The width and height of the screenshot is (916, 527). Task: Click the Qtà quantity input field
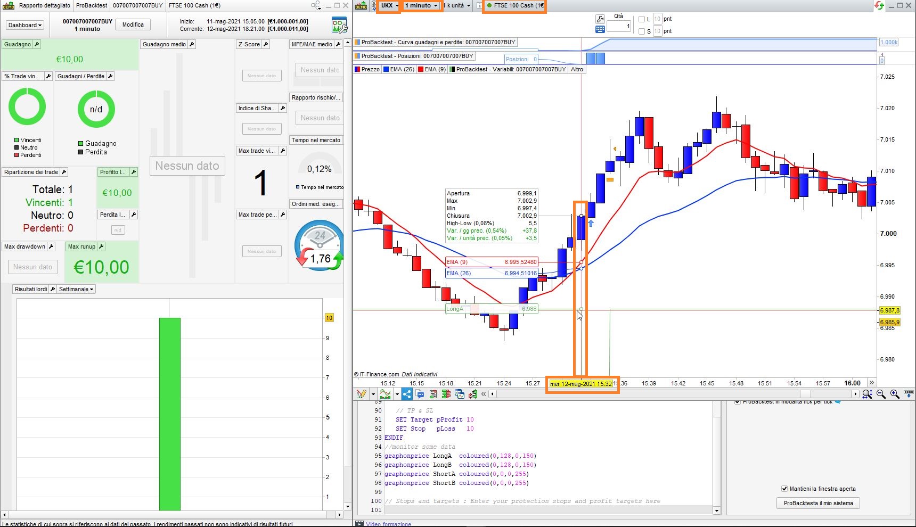pyautogui.click(x=619, y=26)
